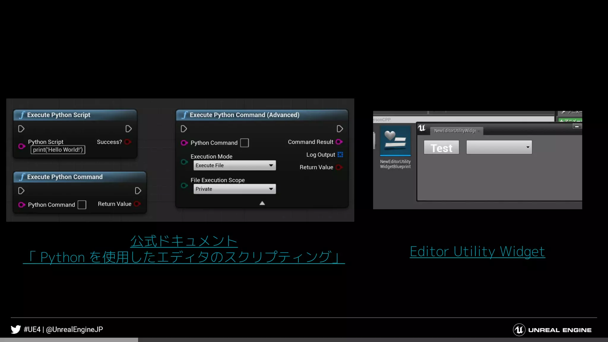The height and width of the screenshot is (342, 608).
Task: Open the Execution Mode Execute File dropdown
Action: tap(235, 165)
